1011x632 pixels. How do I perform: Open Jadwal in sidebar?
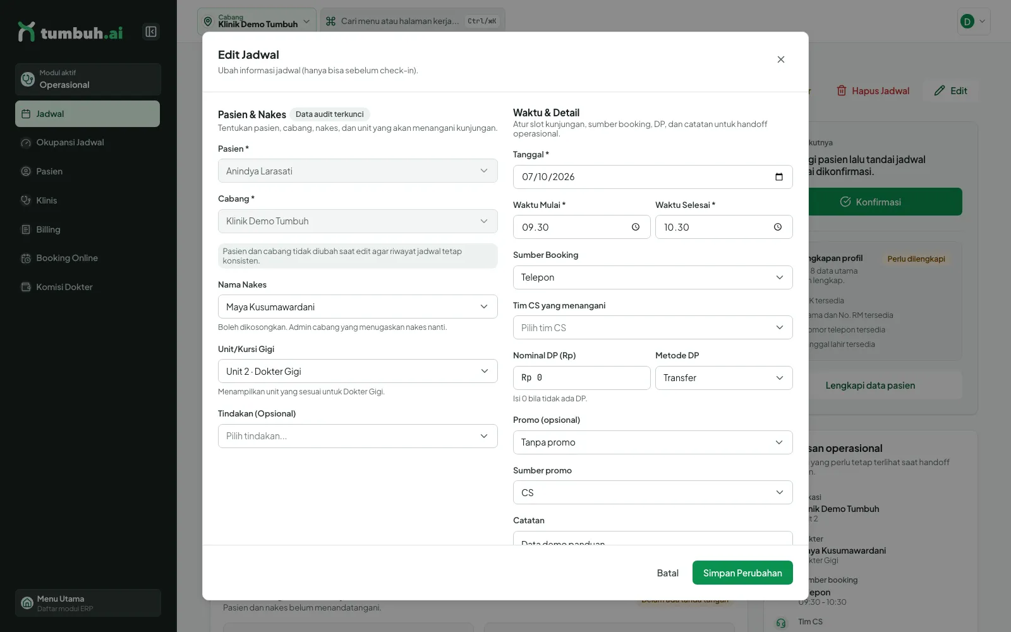tap(87, 114)
